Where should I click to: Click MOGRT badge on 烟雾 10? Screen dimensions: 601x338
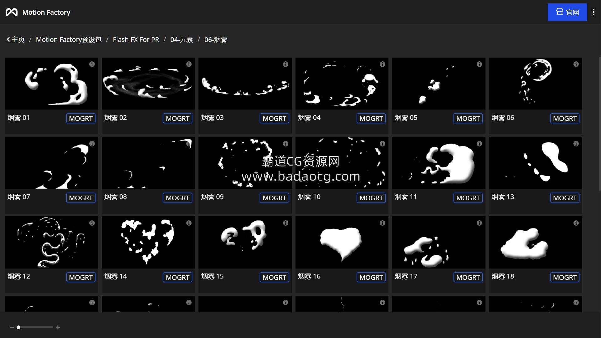(371, 198)
